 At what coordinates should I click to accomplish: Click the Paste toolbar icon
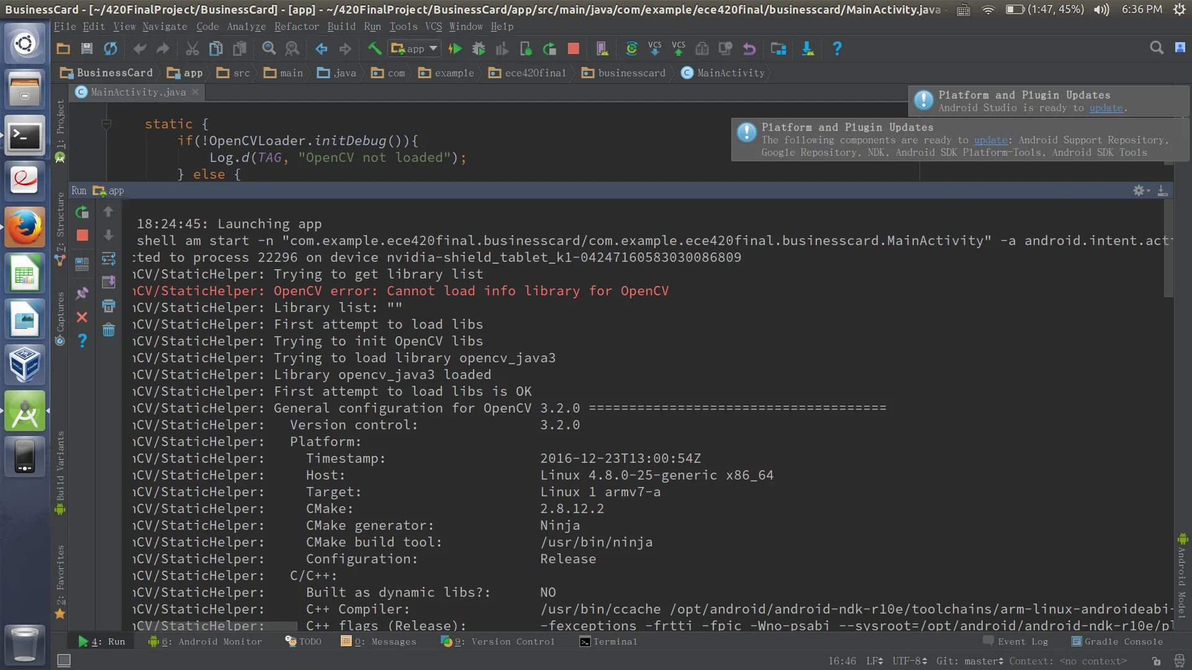click(240, 48)
